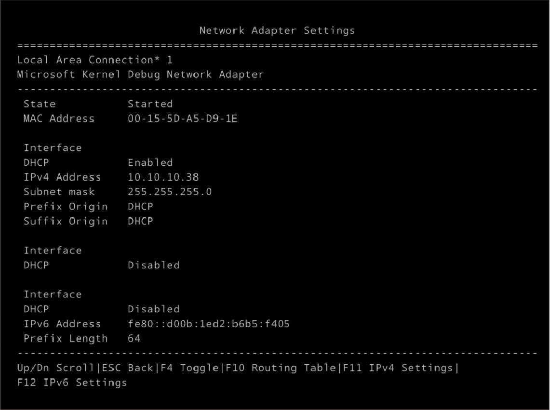Image resolution: width=550 pixels, height=410 pixels.
Task: Click the DHCP Enabled value
Action: tap(150, 162)
